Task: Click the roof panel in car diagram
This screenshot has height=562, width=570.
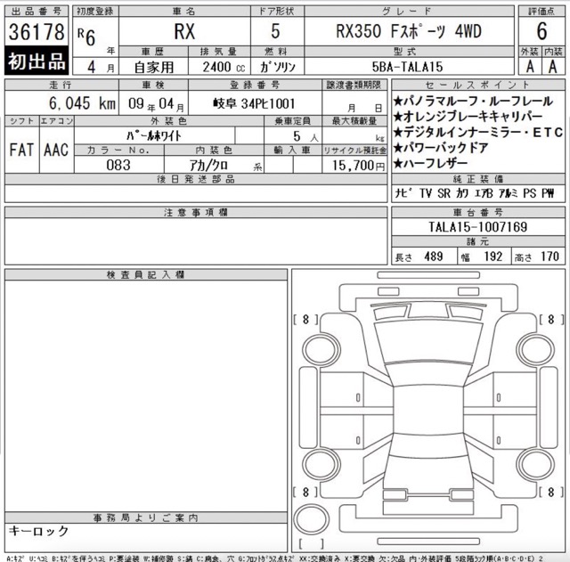Action: coord(428,410)
